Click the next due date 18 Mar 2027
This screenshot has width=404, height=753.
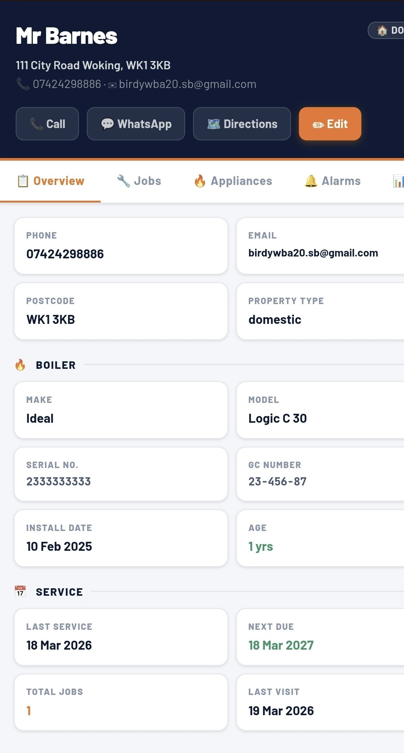281,645
